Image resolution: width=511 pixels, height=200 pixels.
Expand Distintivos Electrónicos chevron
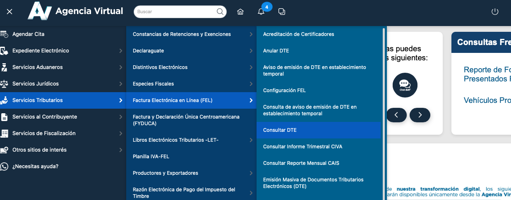251,67
